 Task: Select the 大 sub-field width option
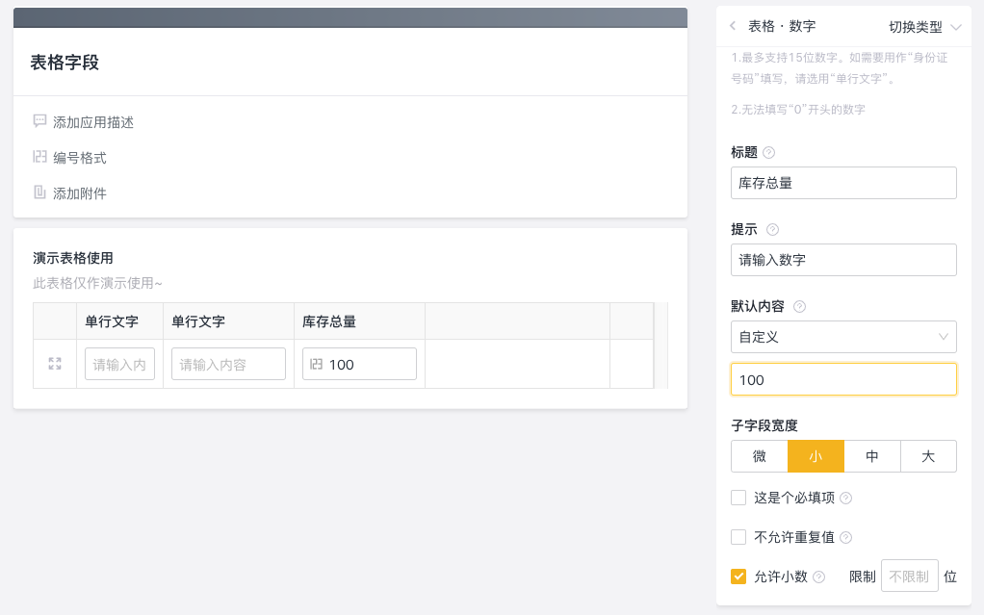click(928, 456)
